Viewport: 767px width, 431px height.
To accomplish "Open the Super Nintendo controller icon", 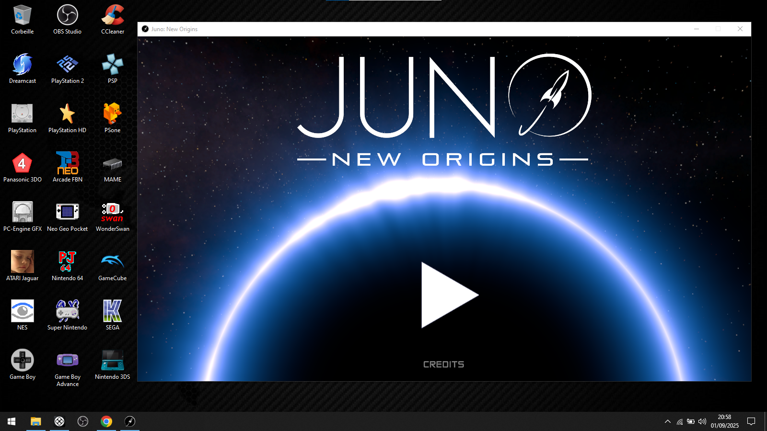I will 67,316.
